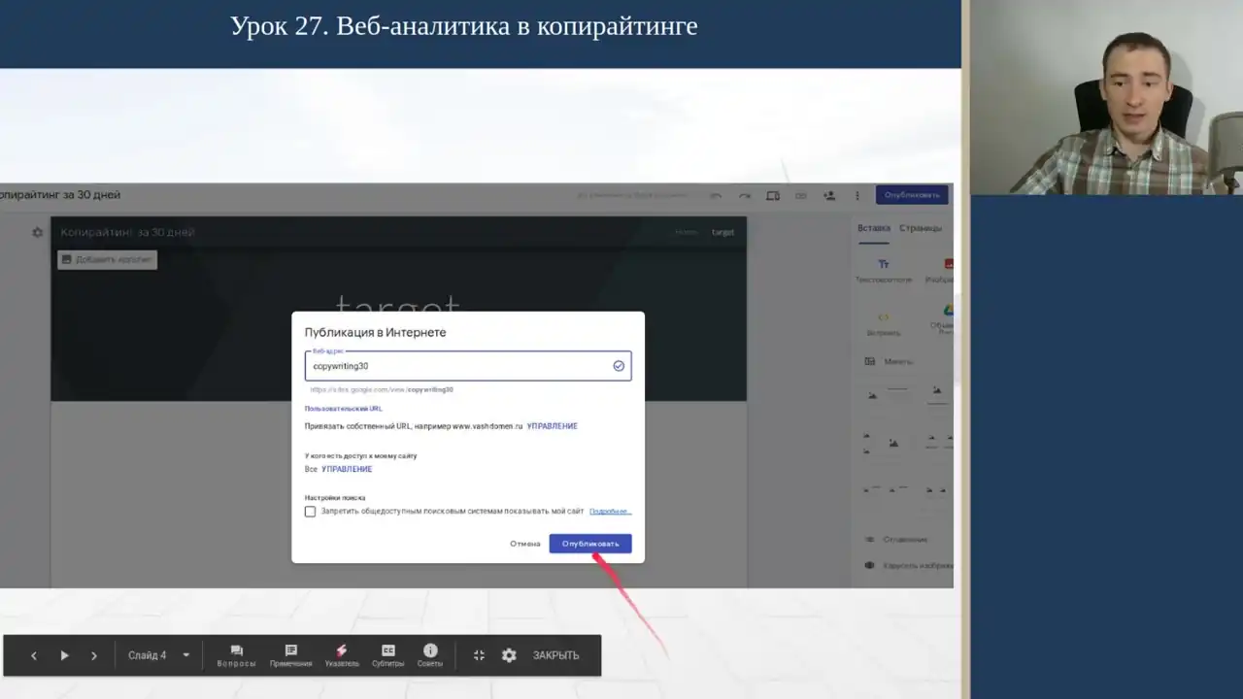Toggle Субтитры captions icon
1243x699 pixels.
[x=387, y=655]
